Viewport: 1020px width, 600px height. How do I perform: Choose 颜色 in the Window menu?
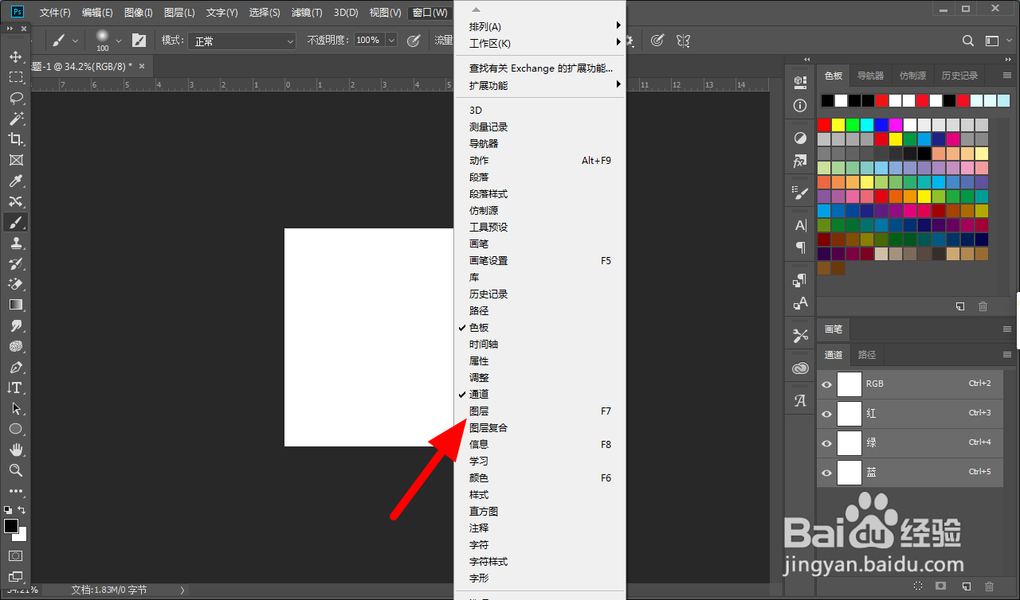click(540, 478)
